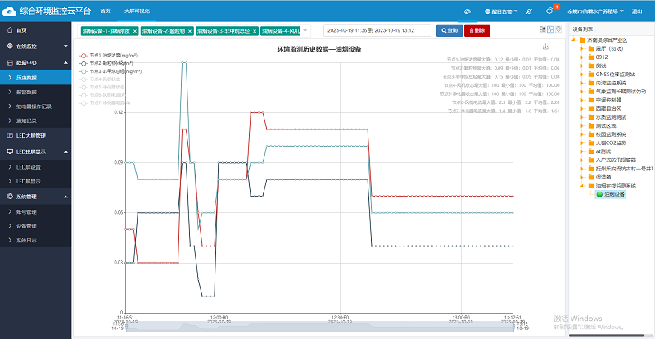
Task: Click the circular refresh view icon
Action: tap(558, 29)
